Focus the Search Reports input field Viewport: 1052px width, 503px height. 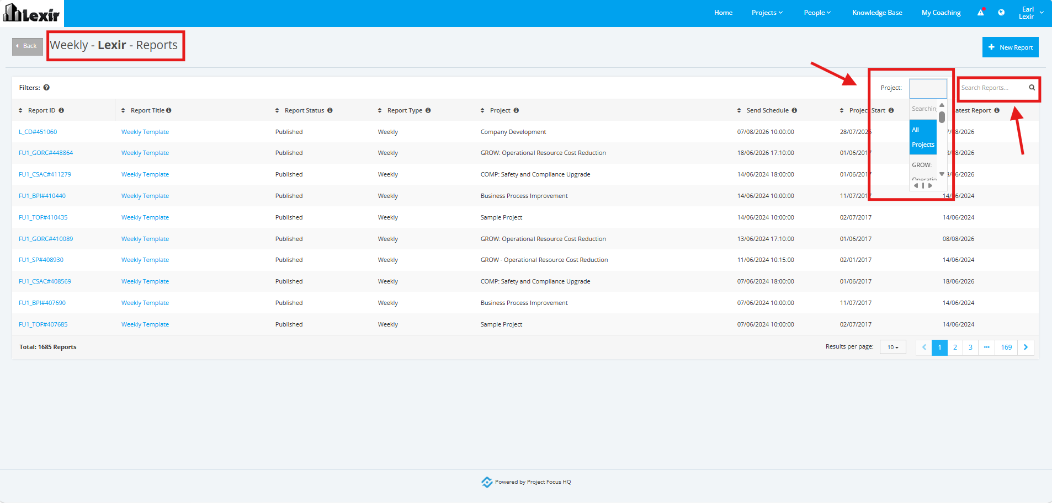point(993,88)
